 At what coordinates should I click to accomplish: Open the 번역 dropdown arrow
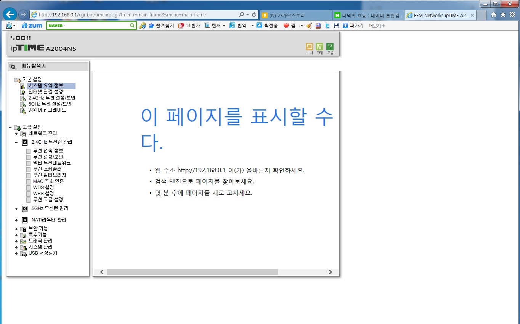[252, 26]
